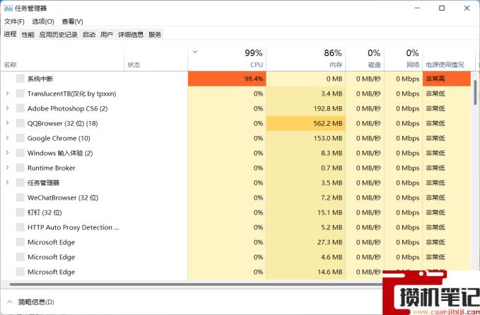Click the TranslucentTB process icon
Screen dimensions: 480x315
(21, 93)
